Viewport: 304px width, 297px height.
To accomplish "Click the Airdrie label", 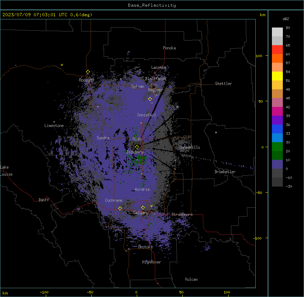I will click(142, 189).
